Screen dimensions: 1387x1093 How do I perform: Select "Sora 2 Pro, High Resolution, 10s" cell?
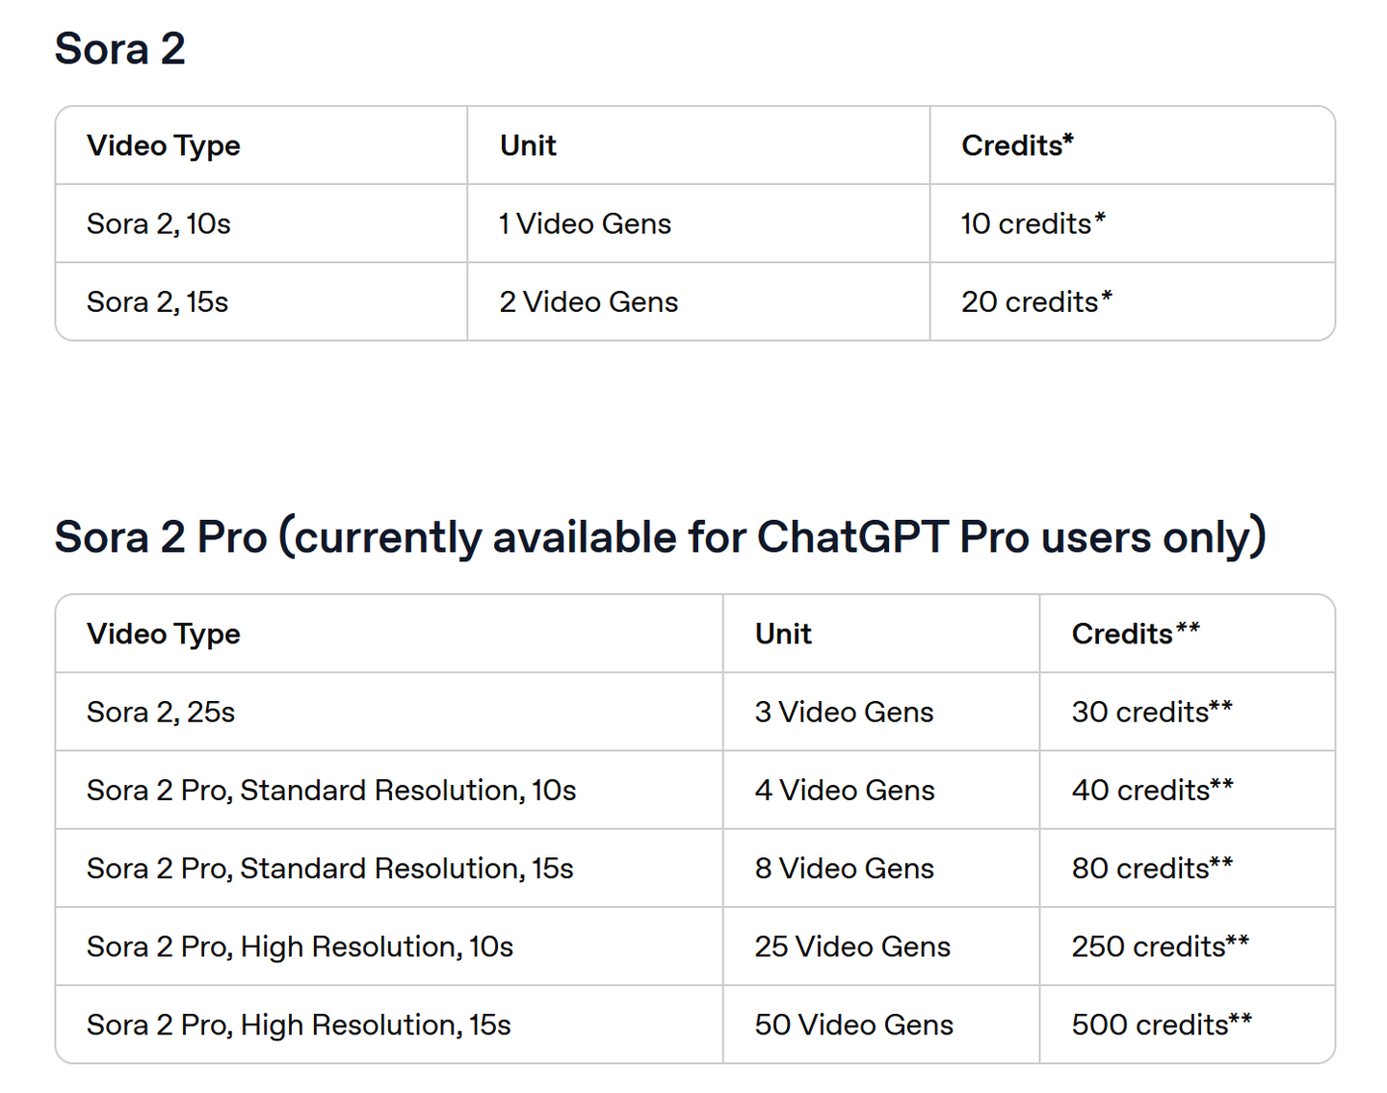pos(300,947)
